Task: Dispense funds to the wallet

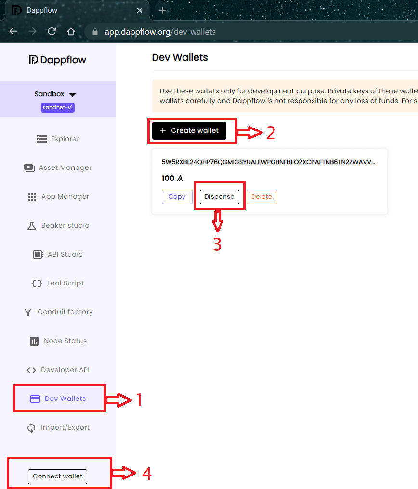Action: coord(219,197)
